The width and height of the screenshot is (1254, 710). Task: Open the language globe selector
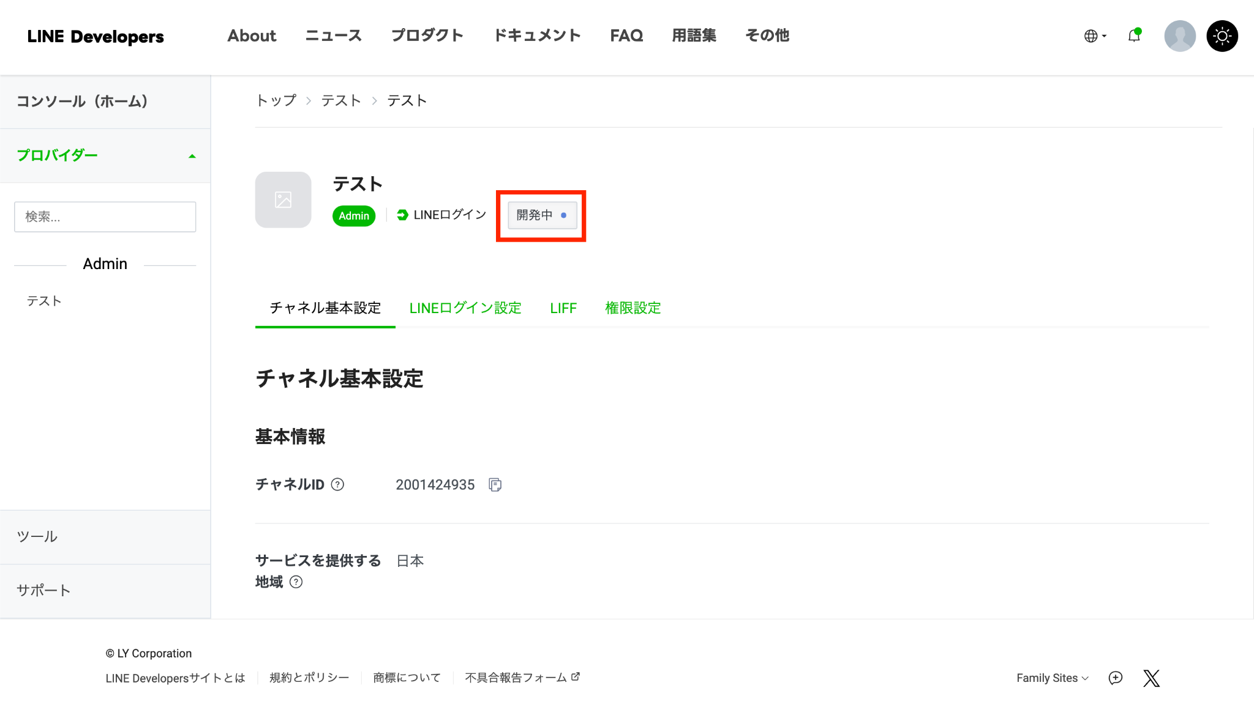(1095, 36)
